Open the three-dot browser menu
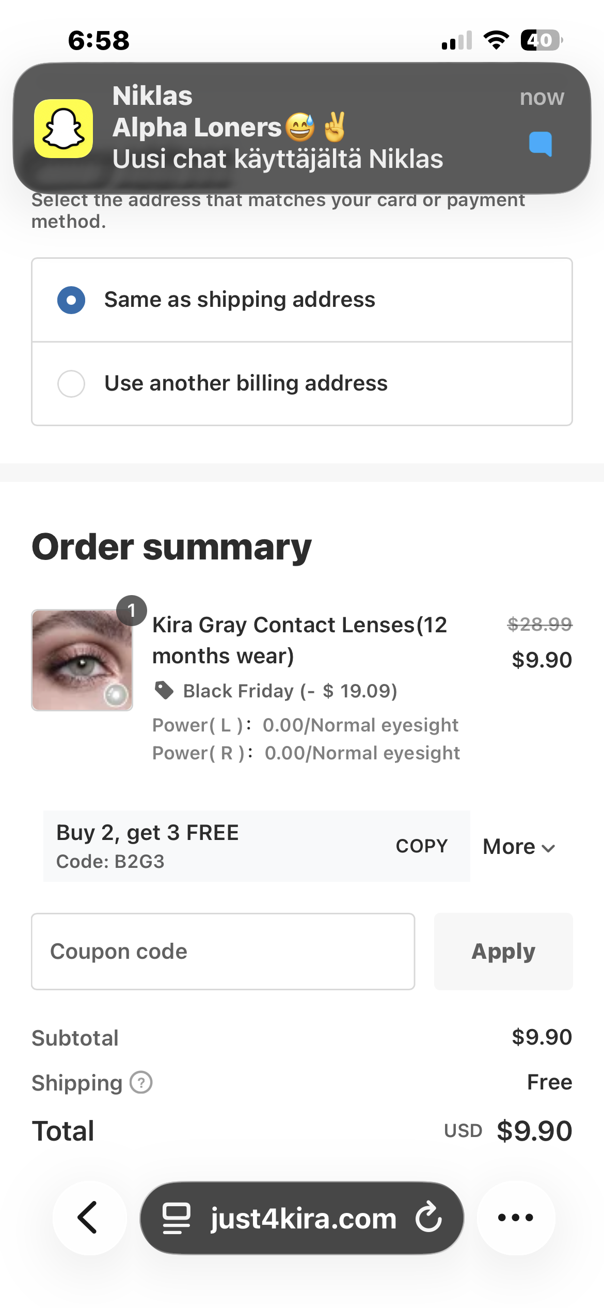The image size is (604, 1308). pyautogui.click(x=515, y=1218)
